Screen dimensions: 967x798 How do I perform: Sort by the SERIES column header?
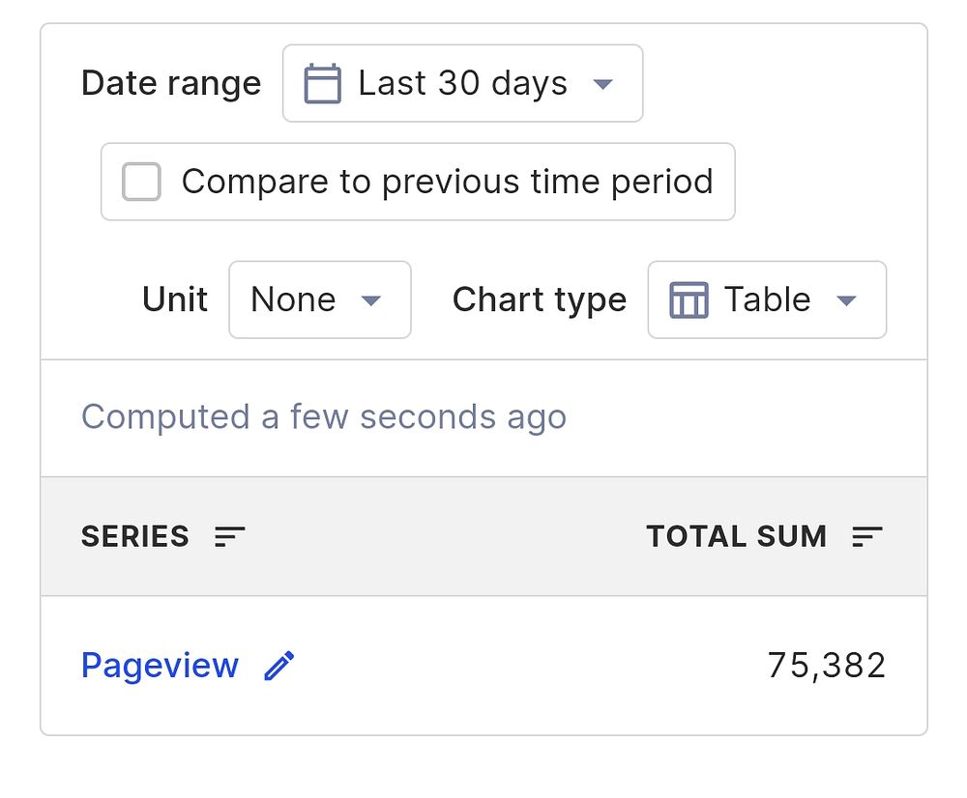point(135,536)
